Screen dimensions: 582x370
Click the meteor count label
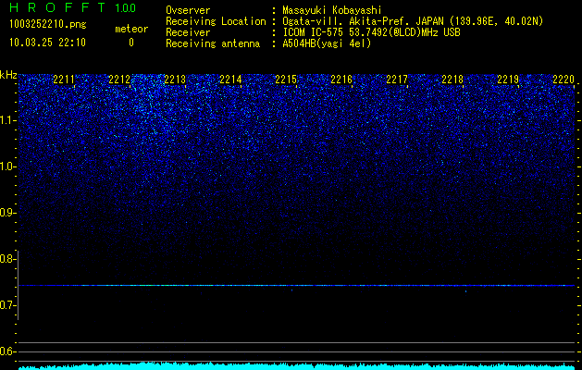[x=131, y=29]
